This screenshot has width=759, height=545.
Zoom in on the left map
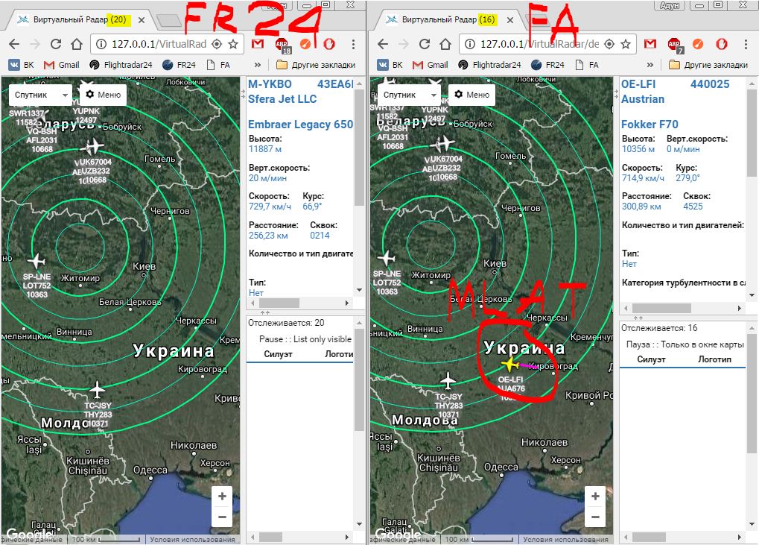(x=222, y=496)
